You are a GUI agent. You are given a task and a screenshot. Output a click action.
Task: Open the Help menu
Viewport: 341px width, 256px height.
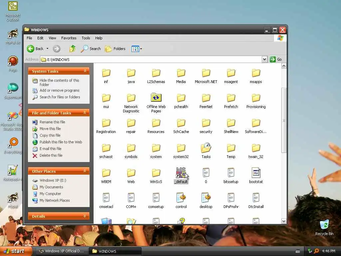(99, 38)
